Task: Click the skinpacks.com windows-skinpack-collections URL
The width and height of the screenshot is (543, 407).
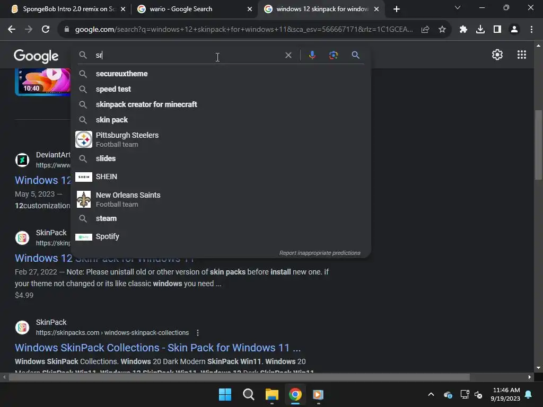Action: coord(112,333)
